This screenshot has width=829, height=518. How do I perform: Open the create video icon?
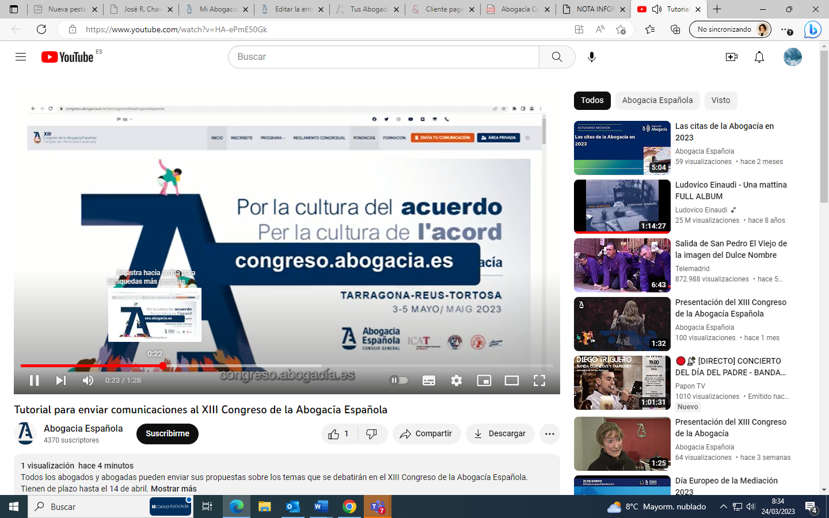point(731,57)
